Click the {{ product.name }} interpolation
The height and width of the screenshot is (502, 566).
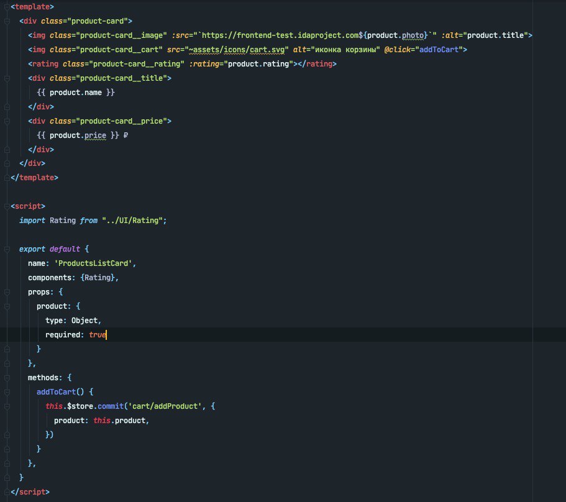tap(75, 93)
